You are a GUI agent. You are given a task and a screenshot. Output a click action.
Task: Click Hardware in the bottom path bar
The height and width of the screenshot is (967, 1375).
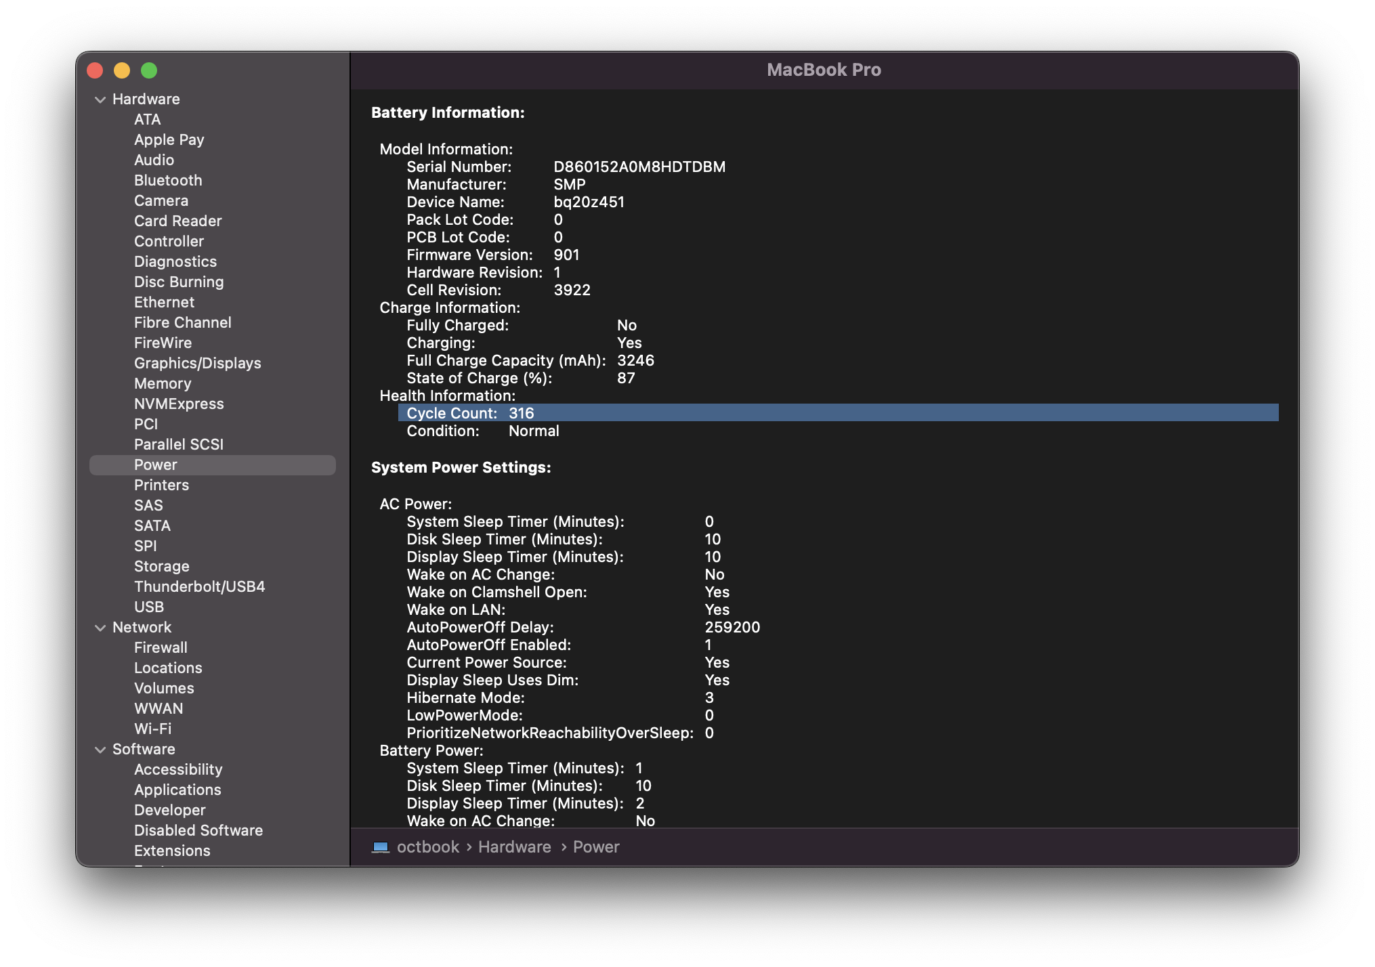pos(514,847)
